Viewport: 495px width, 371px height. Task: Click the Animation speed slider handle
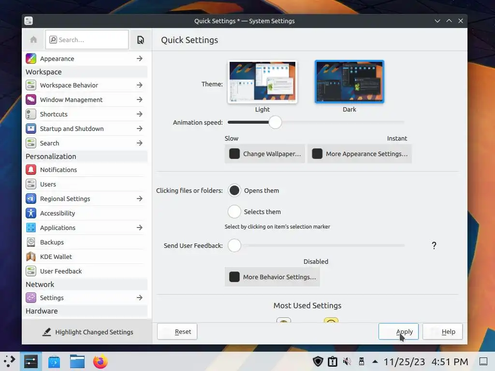pyautogui.click(x=275, y=122)
